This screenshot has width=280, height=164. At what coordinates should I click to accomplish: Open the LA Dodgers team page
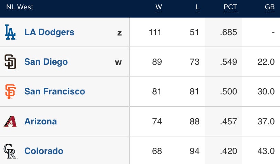pyautogui.click(x=49, y=32)
